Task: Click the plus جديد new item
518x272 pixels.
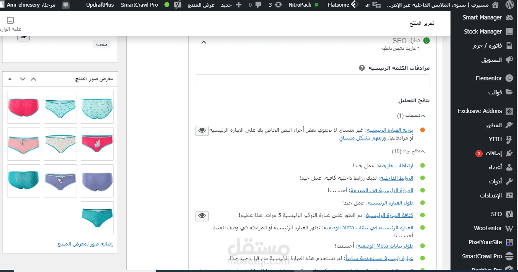Action: [231, 5]
